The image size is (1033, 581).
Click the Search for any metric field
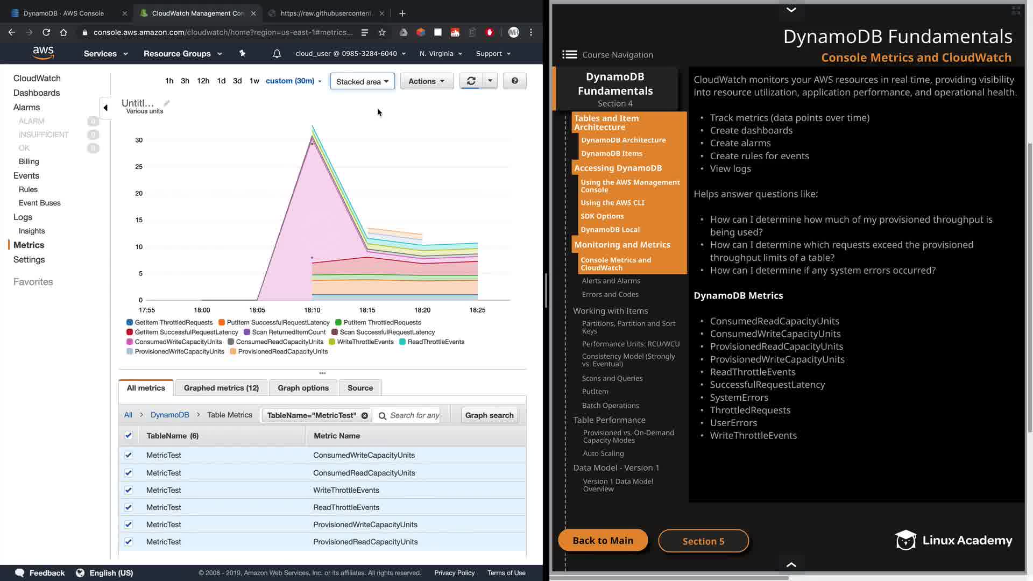point(413,415)
